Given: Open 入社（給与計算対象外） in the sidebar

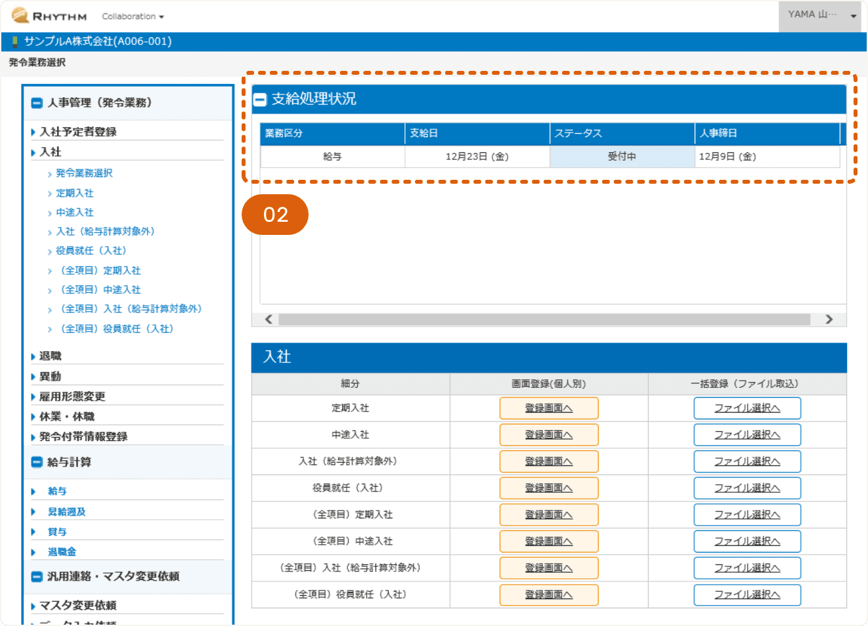Looking at the screenshot, I should click(x=105, y=232).
